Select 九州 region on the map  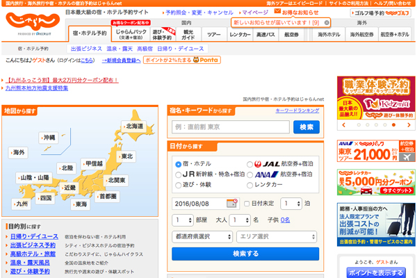(21, 204)
